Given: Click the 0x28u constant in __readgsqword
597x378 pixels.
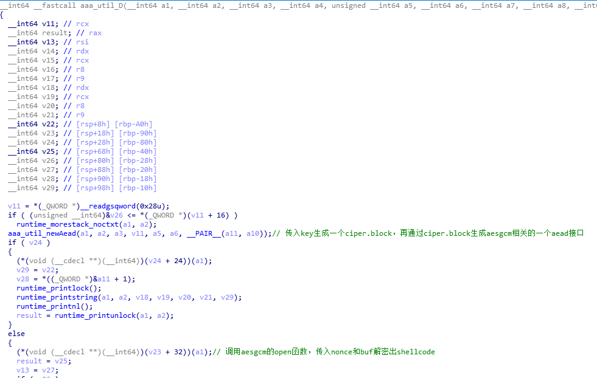Looking at the screenshot, I should click(156, 206).
